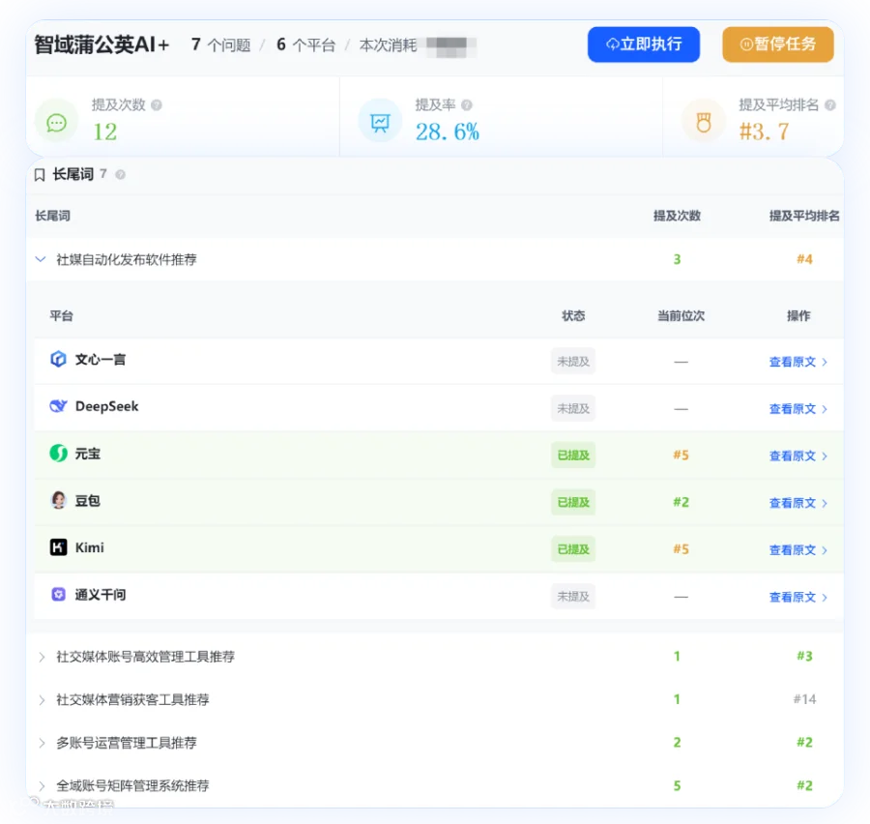Click the 当前位次 column header
This screenshot has width=870, height=824.
coord(681,316)
